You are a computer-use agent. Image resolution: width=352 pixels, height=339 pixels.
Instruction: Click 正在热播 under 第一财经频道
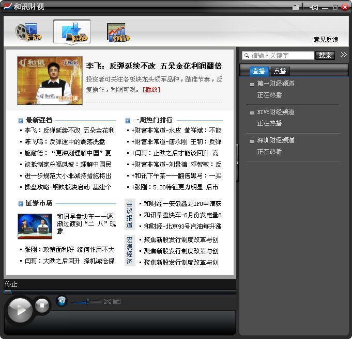(x=269, y=95)
